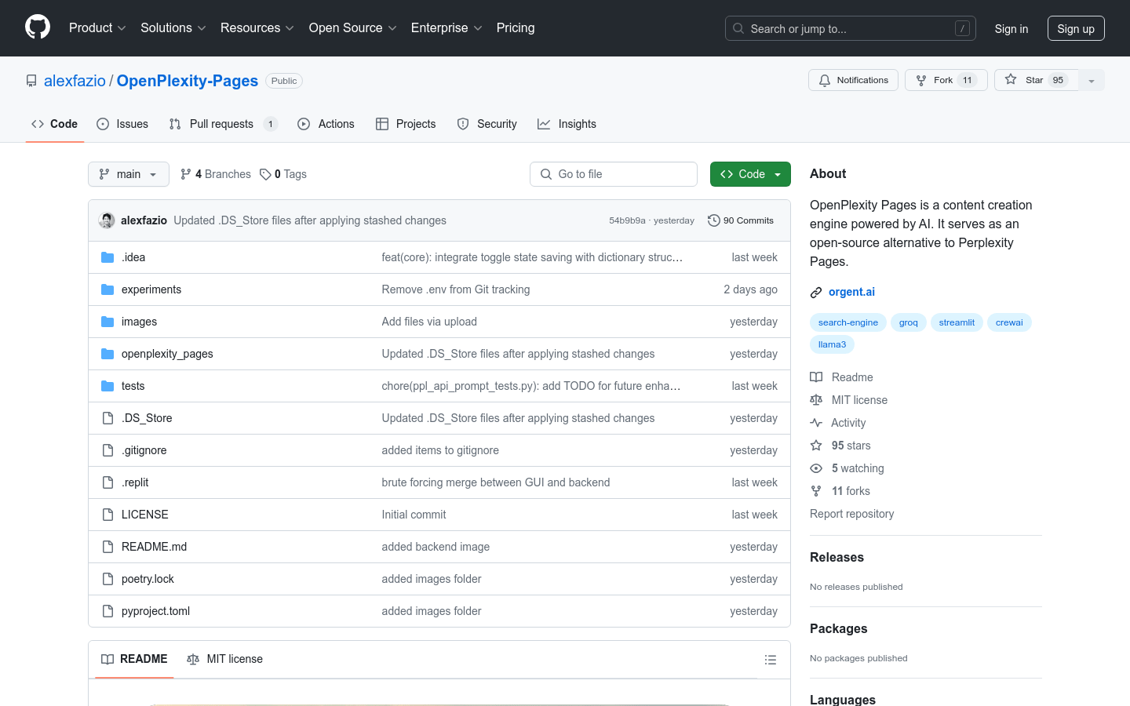Open the Security tab
1130x706 pixels.
(487, 124)
